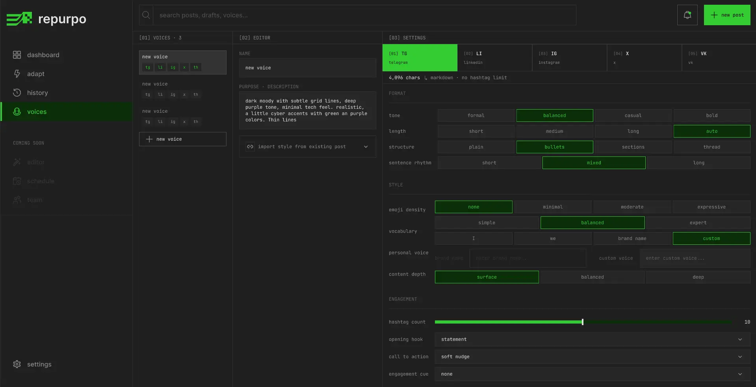
Task: Click x badge on first voice card
Action: click(x=184, y=67)
